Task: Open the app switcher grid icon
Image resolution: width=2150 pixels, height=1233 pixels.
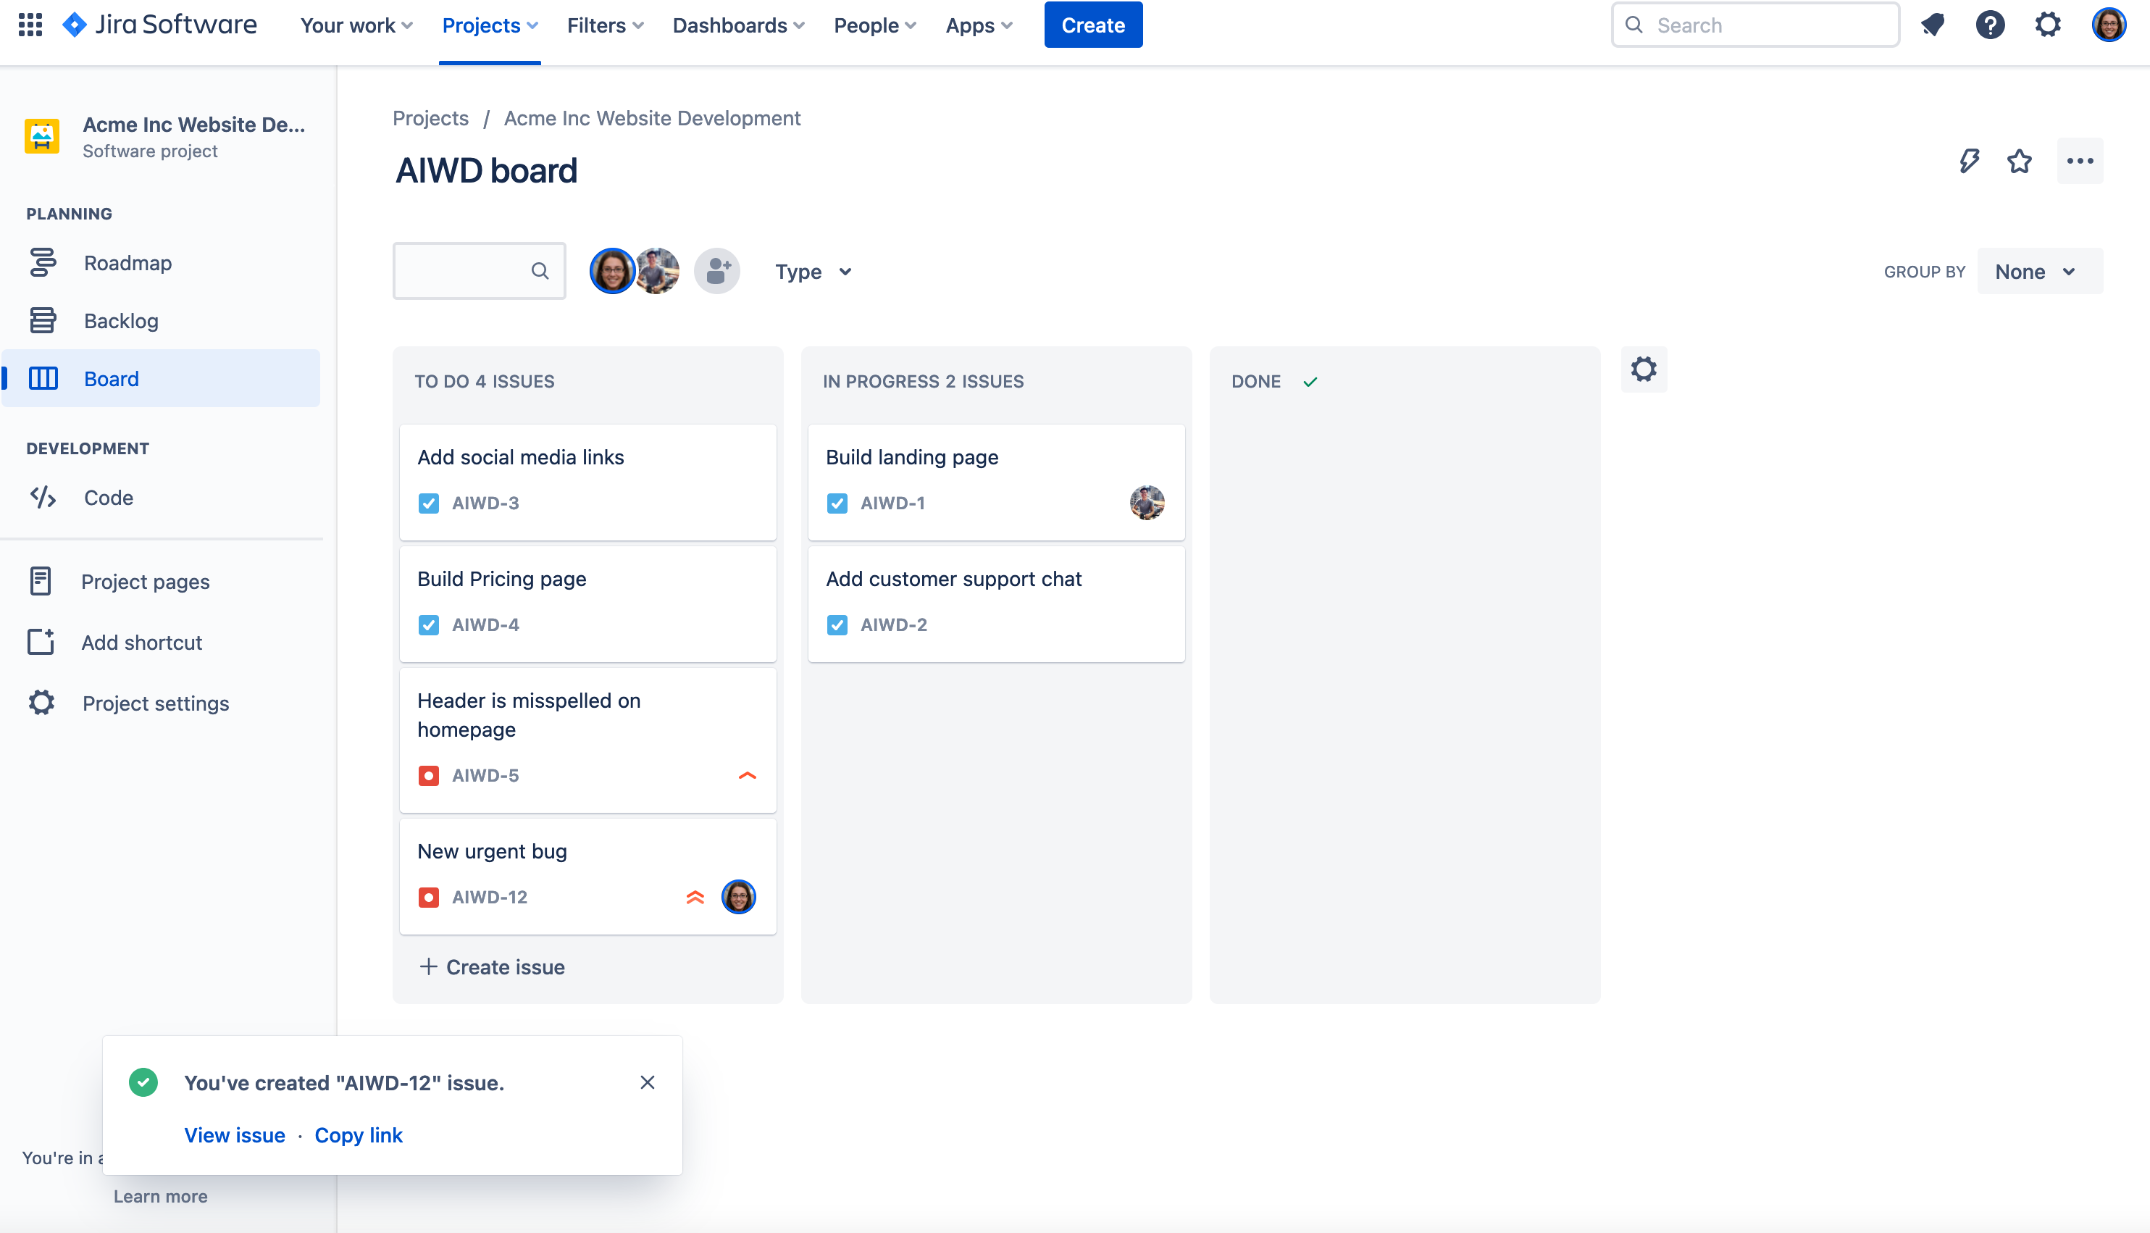Action: 30,25
